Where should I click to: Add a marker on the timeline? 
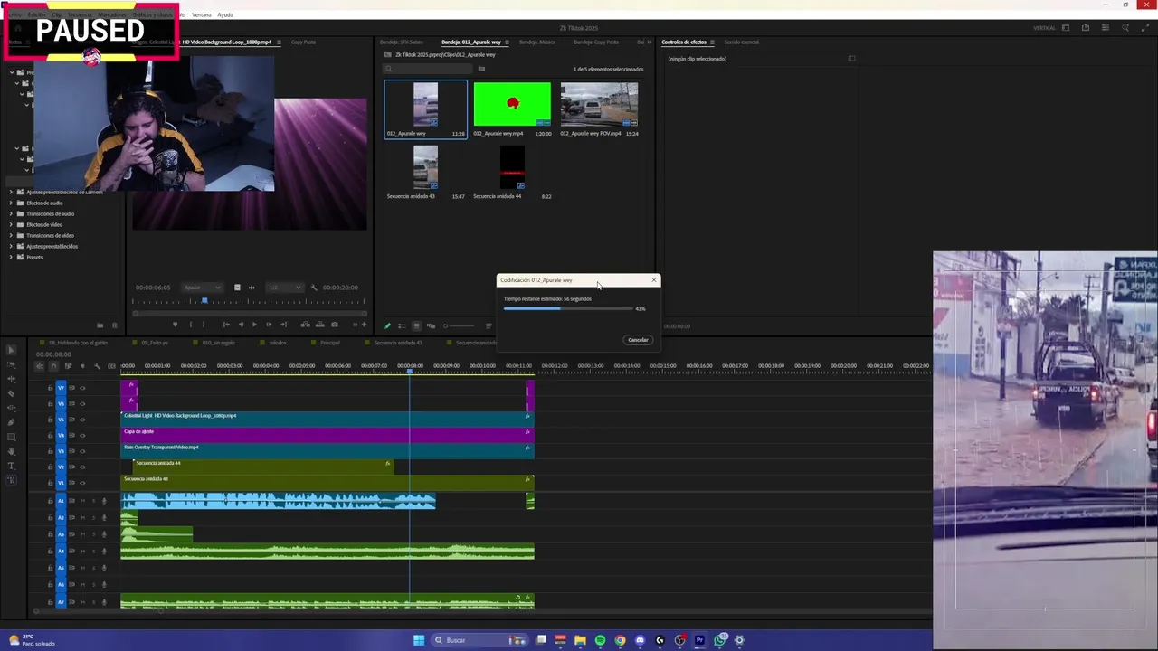82,366
